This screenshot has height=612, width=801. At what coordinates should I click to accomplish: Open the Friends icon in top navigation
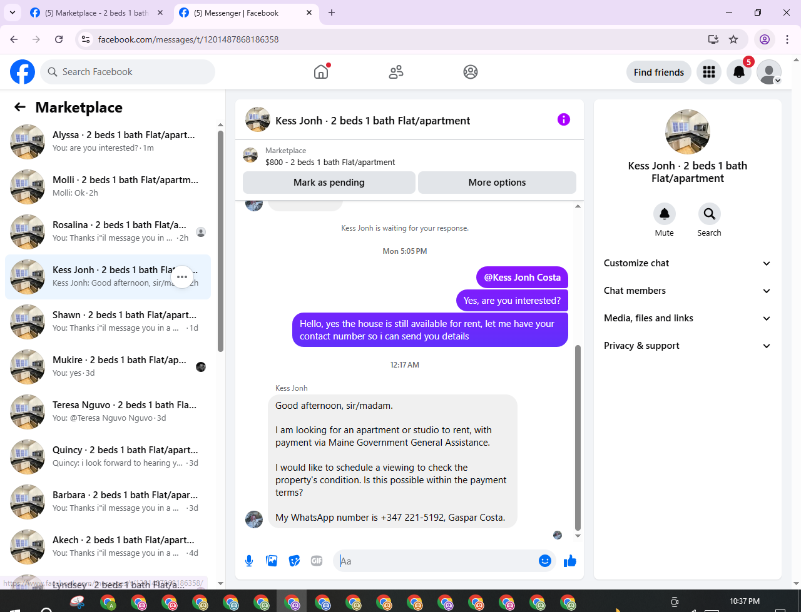tap(396, 72)
